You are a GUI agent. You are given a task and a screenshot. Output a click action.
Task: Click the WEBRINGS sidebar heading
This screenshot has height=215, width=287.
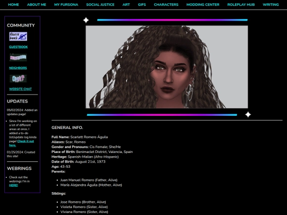tap(19, 168)
